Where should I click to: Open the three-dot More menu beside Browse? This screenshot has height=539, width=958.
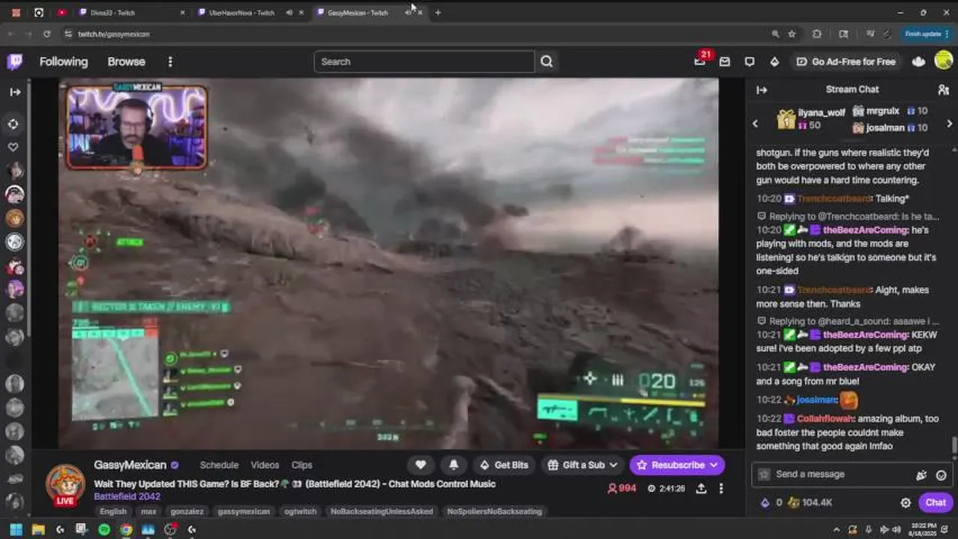click(x=170, y=61)
